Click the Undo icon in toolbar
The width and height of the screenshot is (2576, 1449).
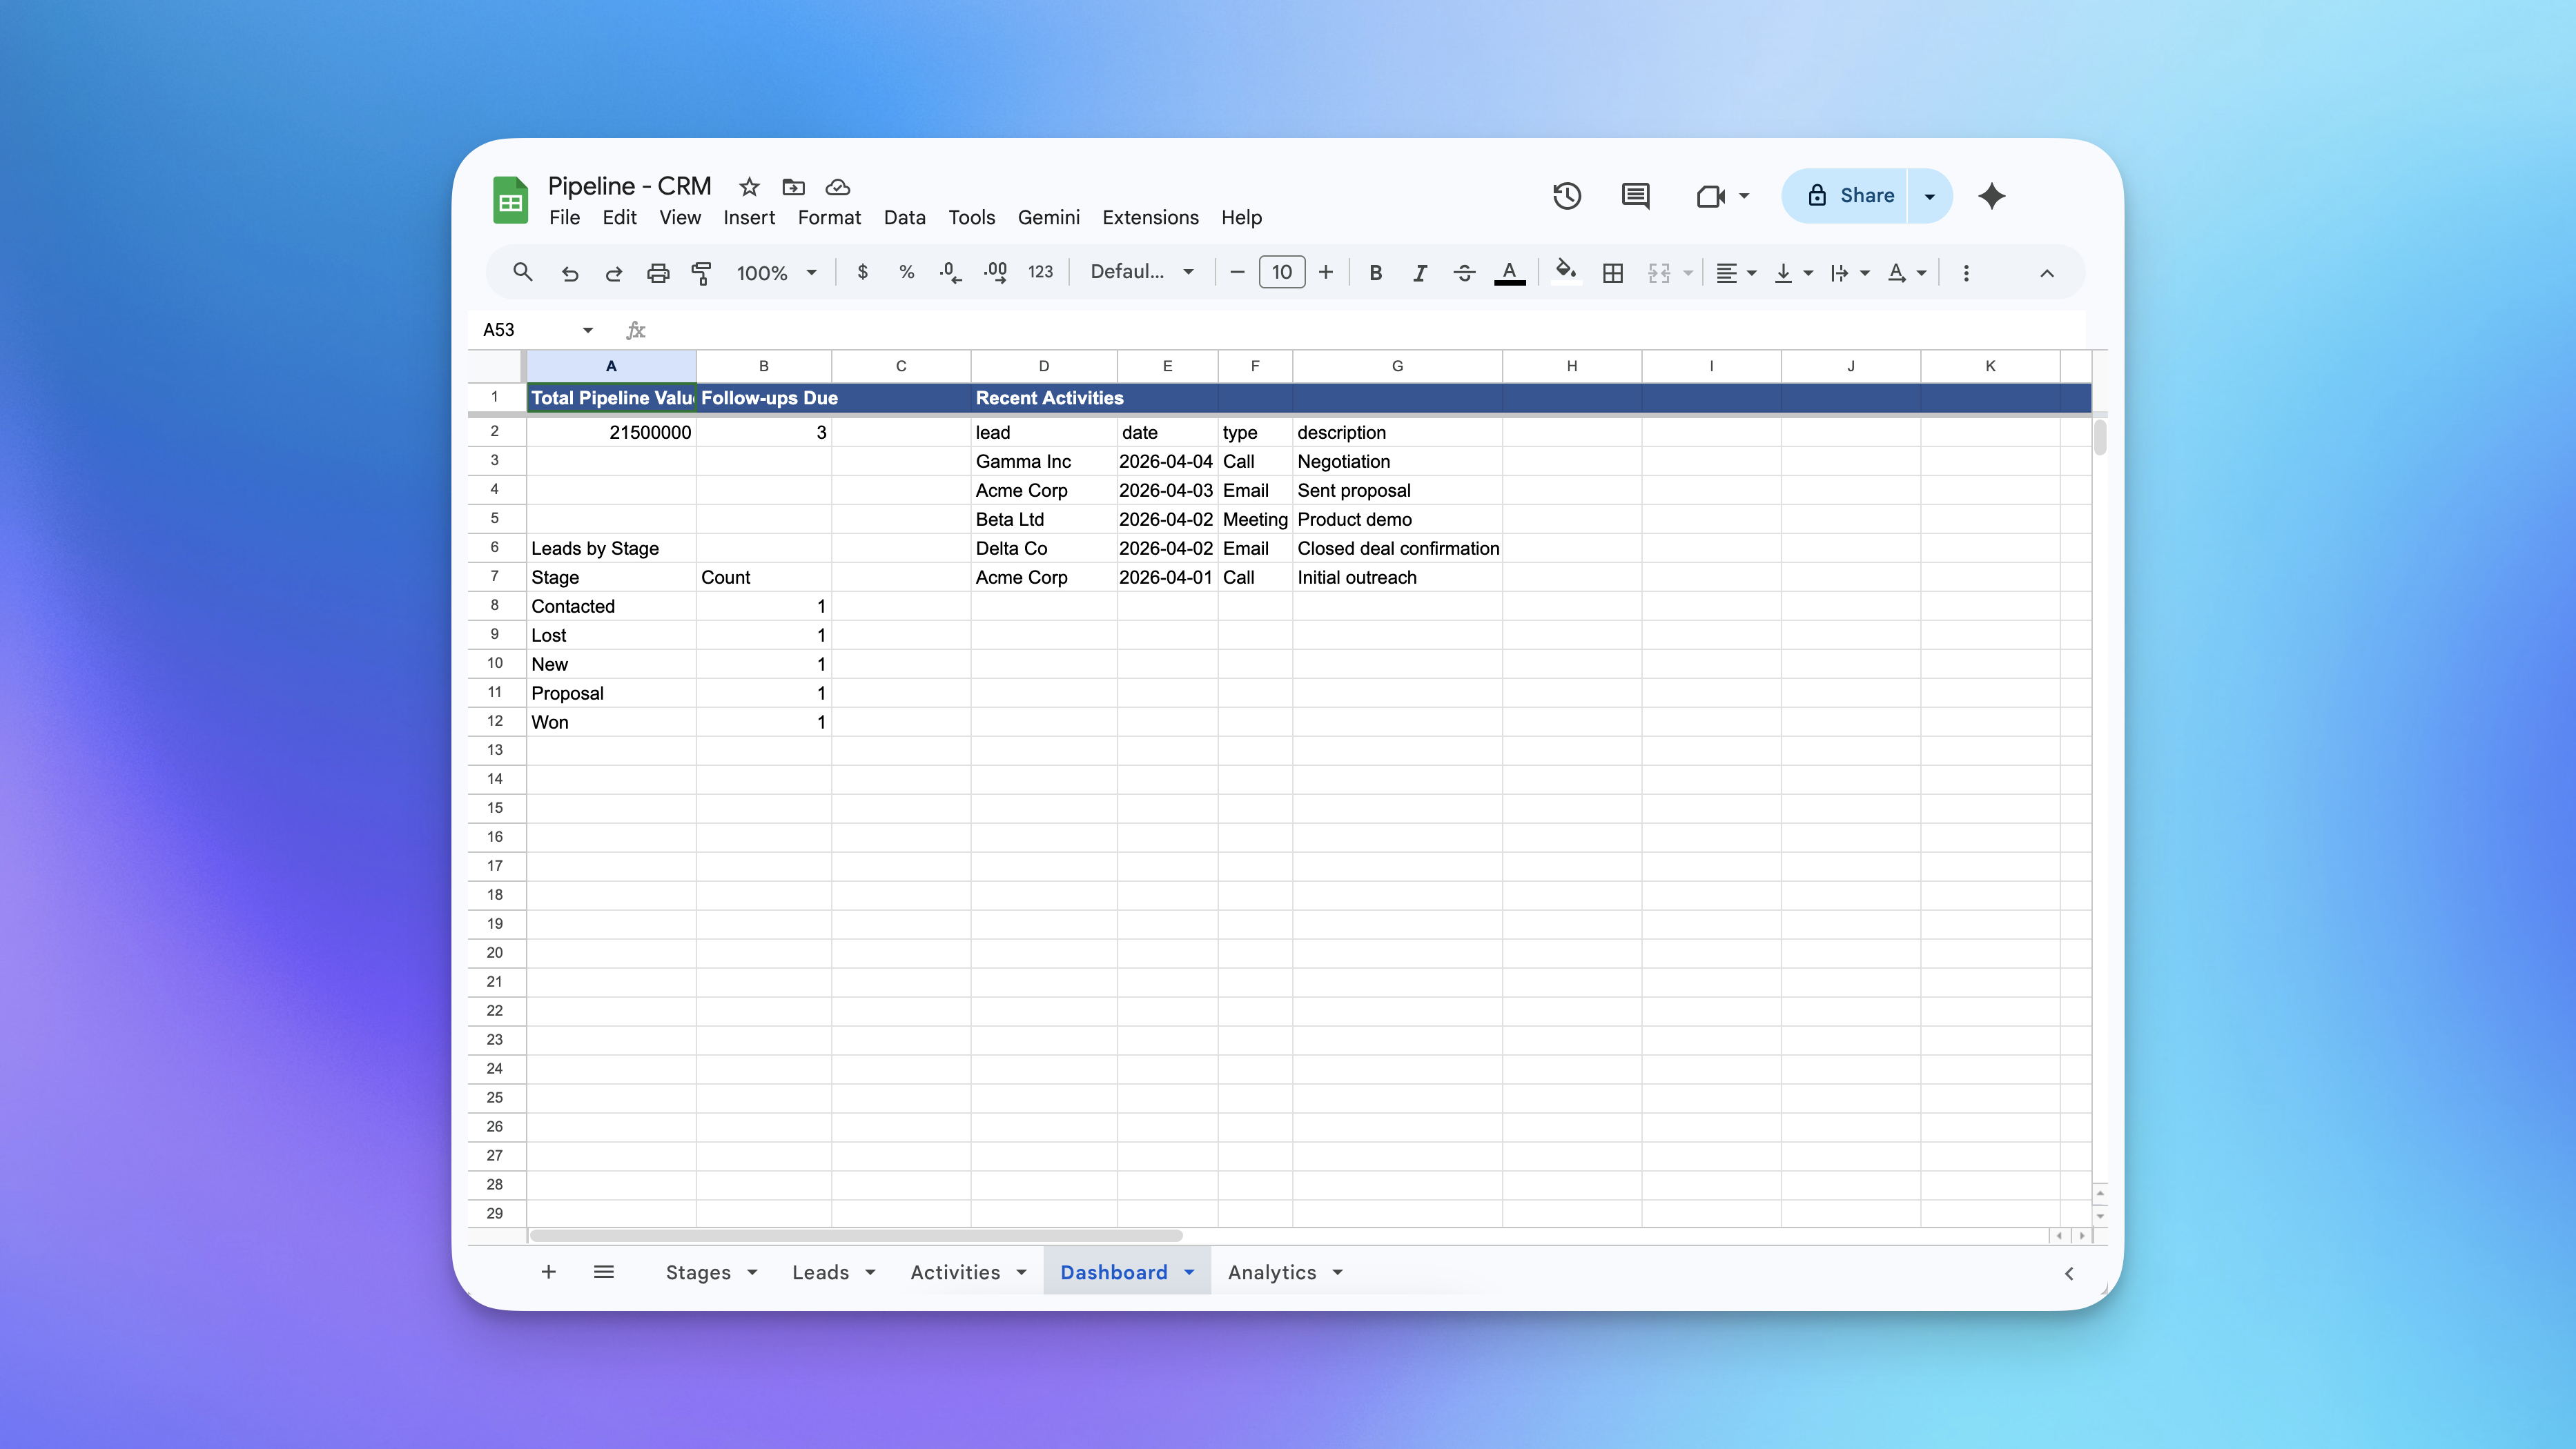click(x=570, y=272)
